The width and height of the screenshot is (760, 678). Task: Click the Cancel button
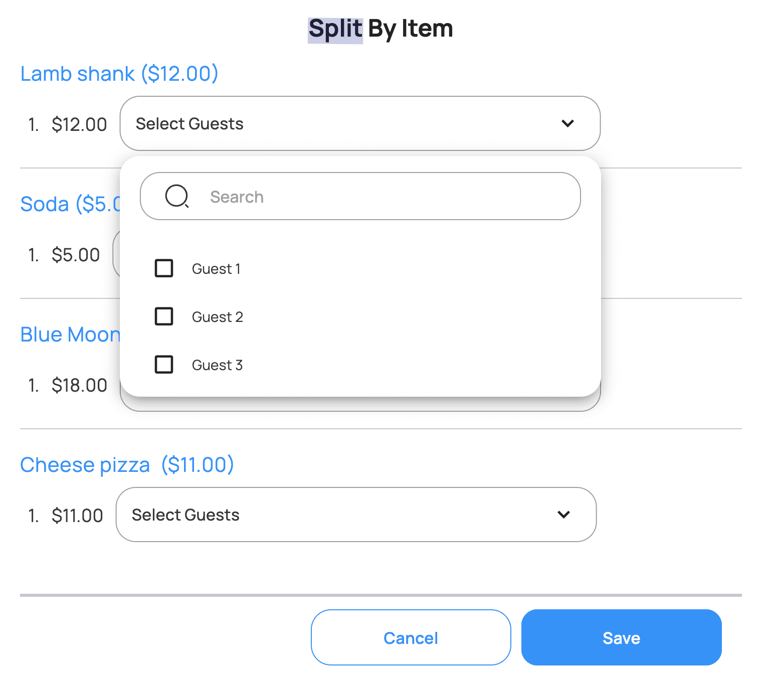click(x=411, y=637)
